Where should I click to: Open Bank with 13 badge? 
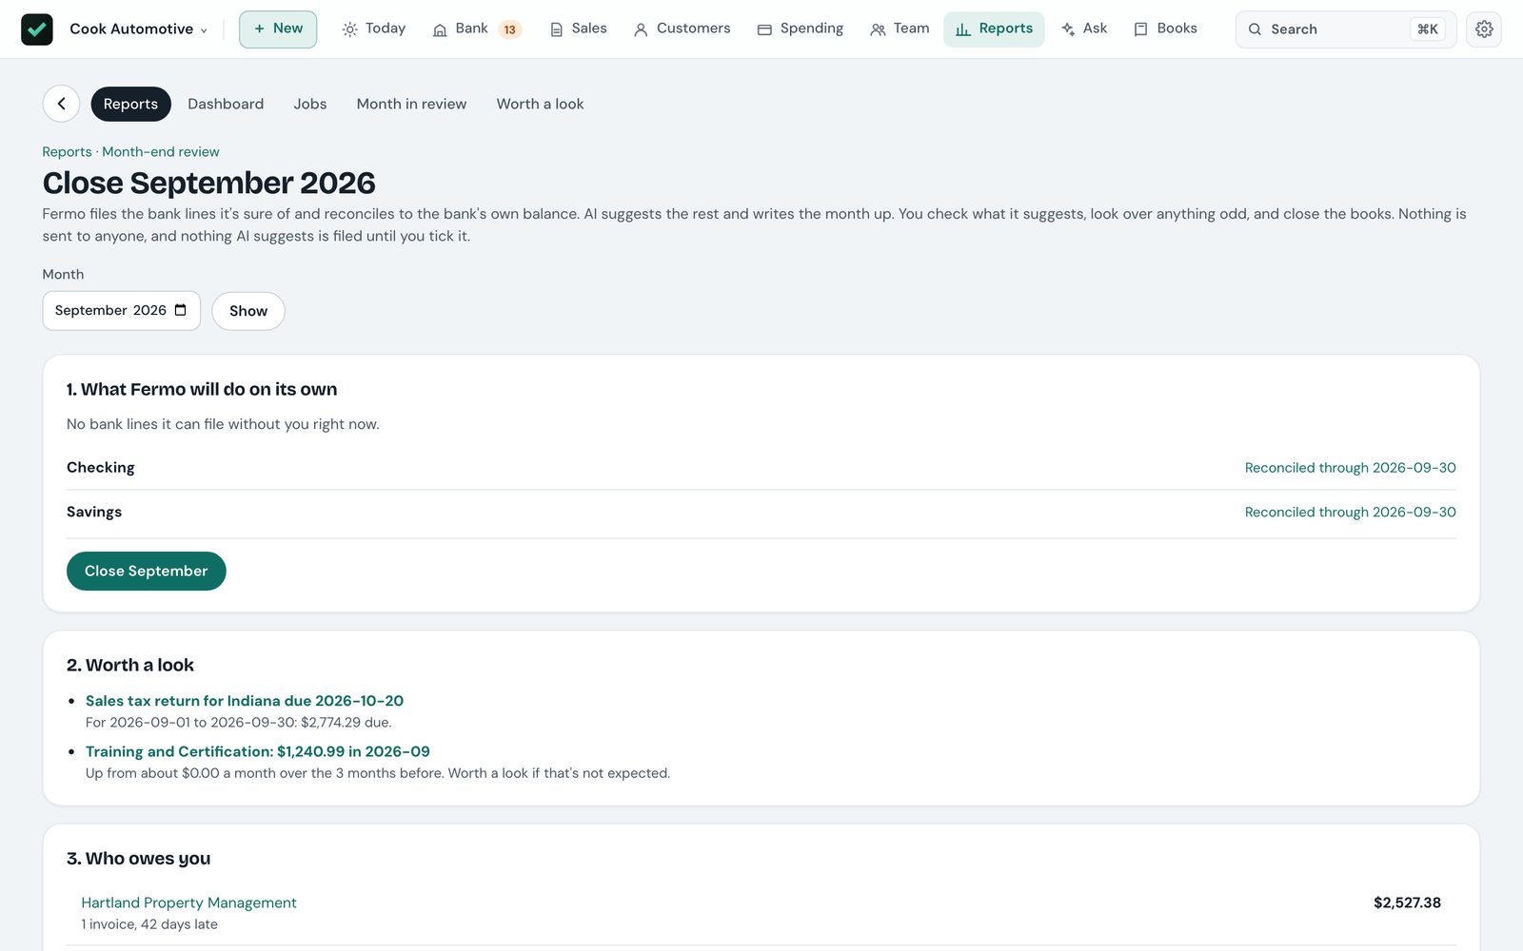[476, 29]
